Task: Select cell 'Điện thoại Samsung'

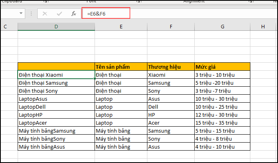Action: [56, 83]
